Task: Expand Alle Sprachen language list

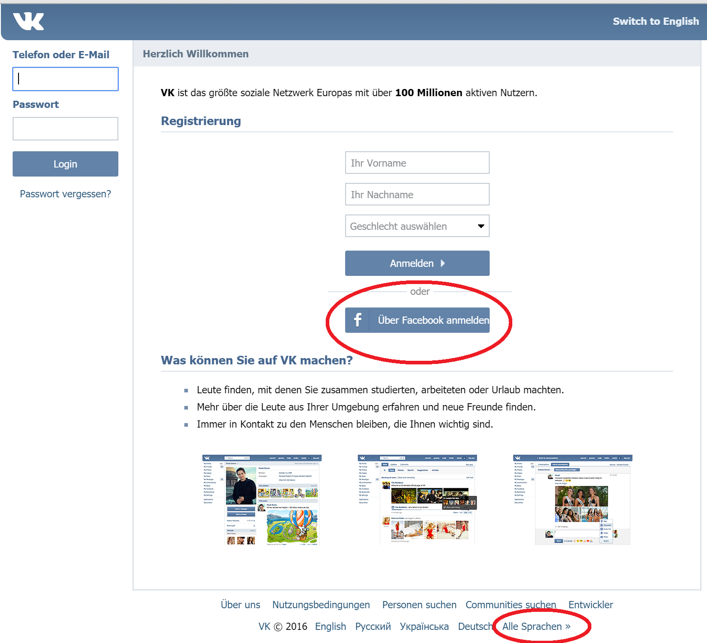Action: [536, 627]
